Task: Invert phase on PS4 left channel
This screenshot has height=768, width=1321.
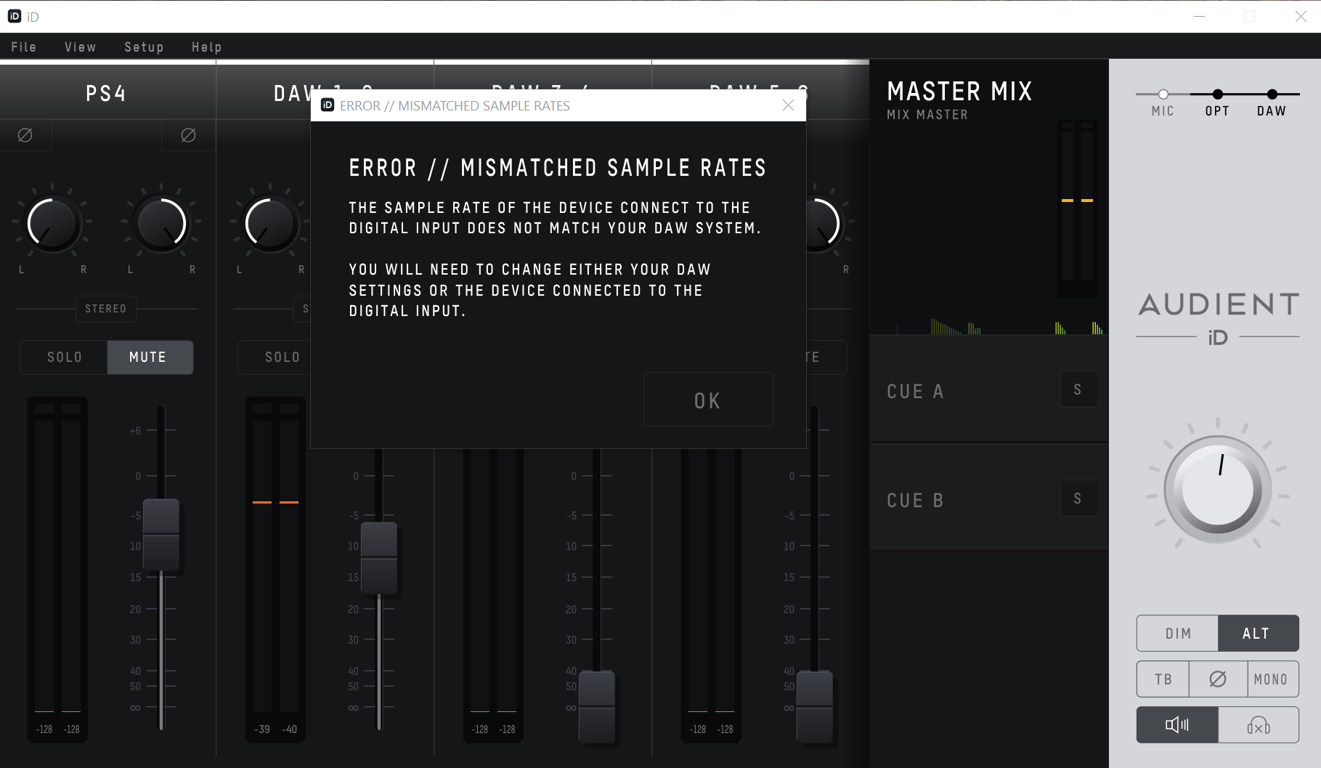Action: pyautogui.click(x=25, y=135)
